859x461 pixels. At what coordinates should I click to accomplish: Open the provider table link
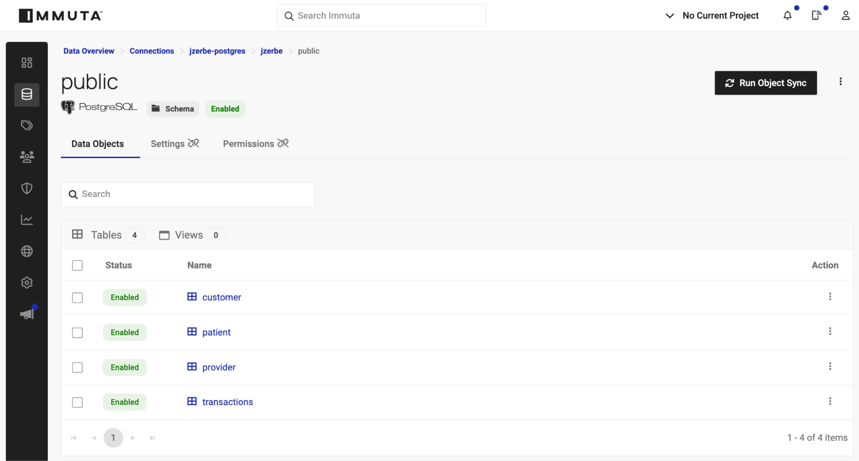pyautogui.click(x=219, y=367)
